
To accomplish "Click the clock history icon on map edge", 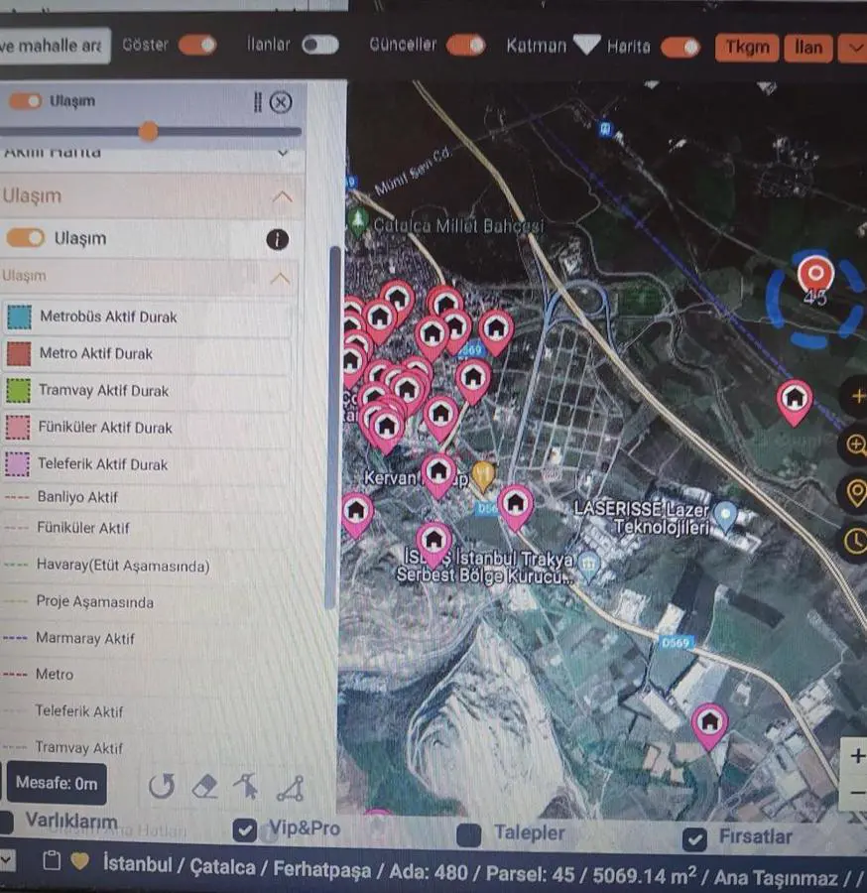I will point(856,541).
